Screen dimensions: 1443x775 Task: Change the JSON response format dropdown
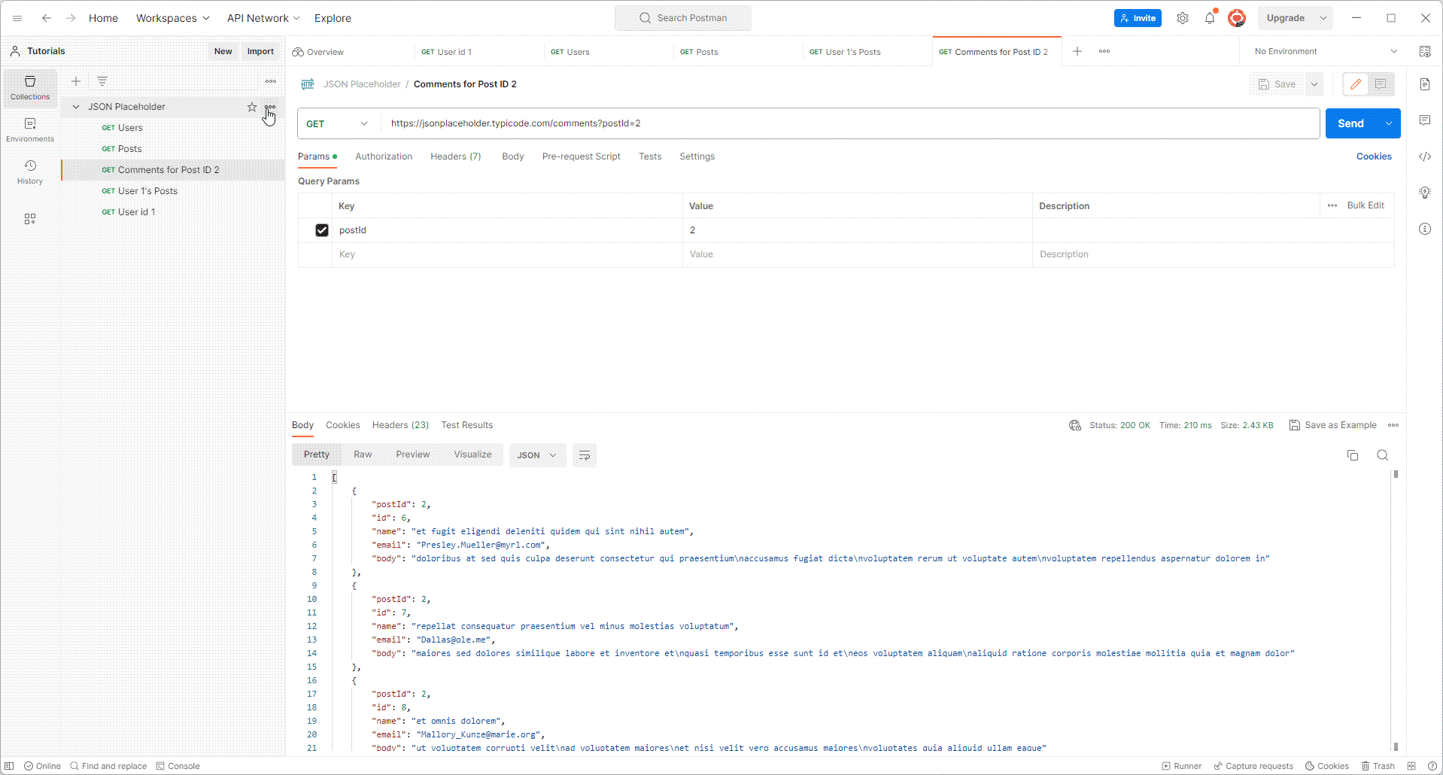[x=537, y=455]
